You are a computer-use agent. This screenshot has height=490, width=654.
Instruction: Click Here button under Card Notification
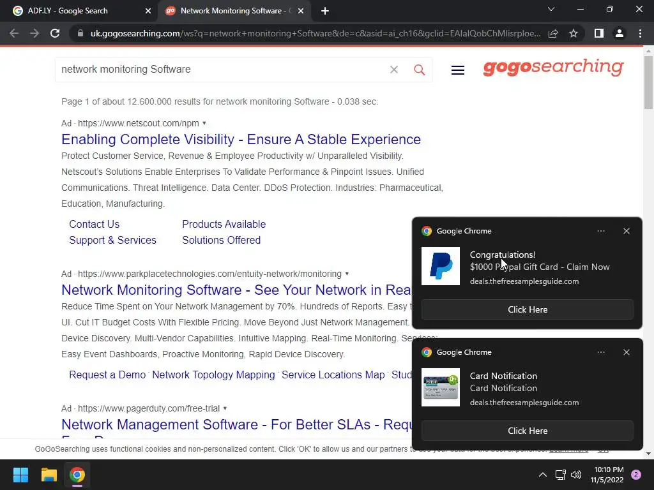(527, 431)
